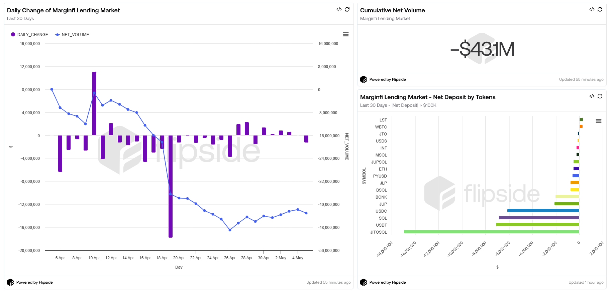Click the large negative bar at 19 Apr

[x=171, y=186]
